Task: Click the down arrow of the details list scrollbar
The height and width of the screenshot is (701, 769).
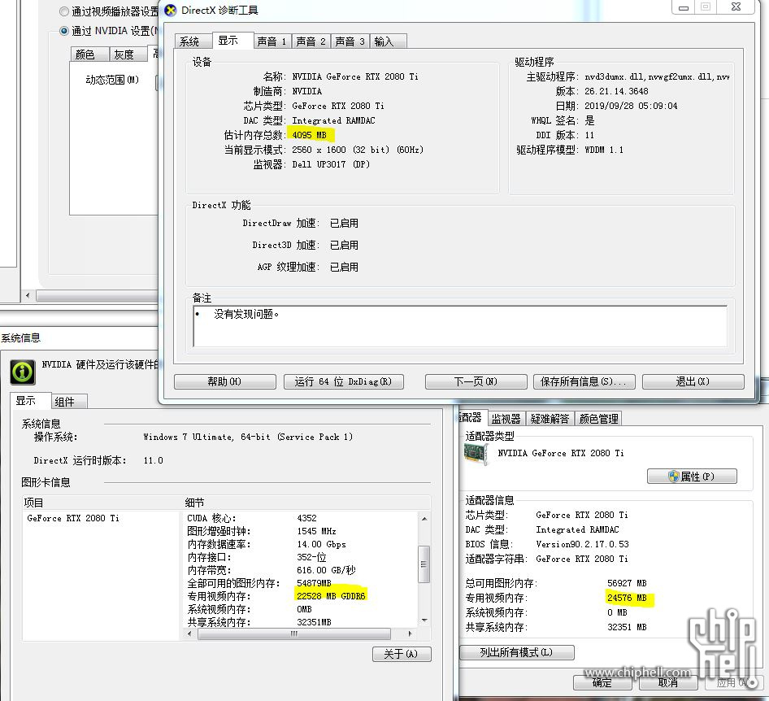Action: [x=424, y=620]
